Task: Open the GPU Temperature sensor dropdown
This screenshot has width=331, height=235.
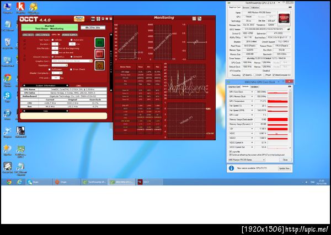Action: click(252, 101)
